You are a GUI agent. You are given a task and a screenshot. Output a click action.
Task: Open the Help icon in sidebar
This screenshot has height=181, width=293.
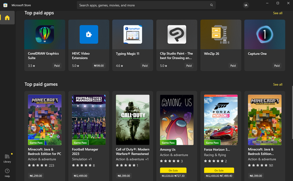[x=7, y=173]
